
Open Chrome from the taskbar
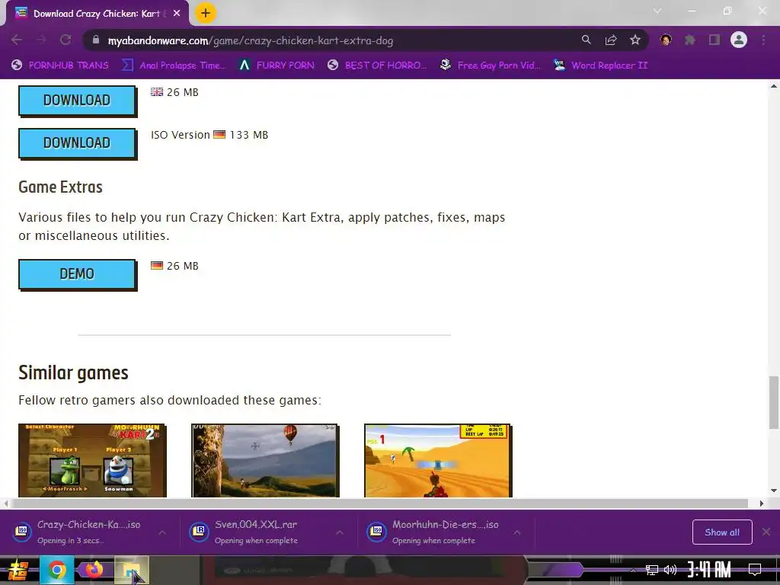(x=56, y=570)
